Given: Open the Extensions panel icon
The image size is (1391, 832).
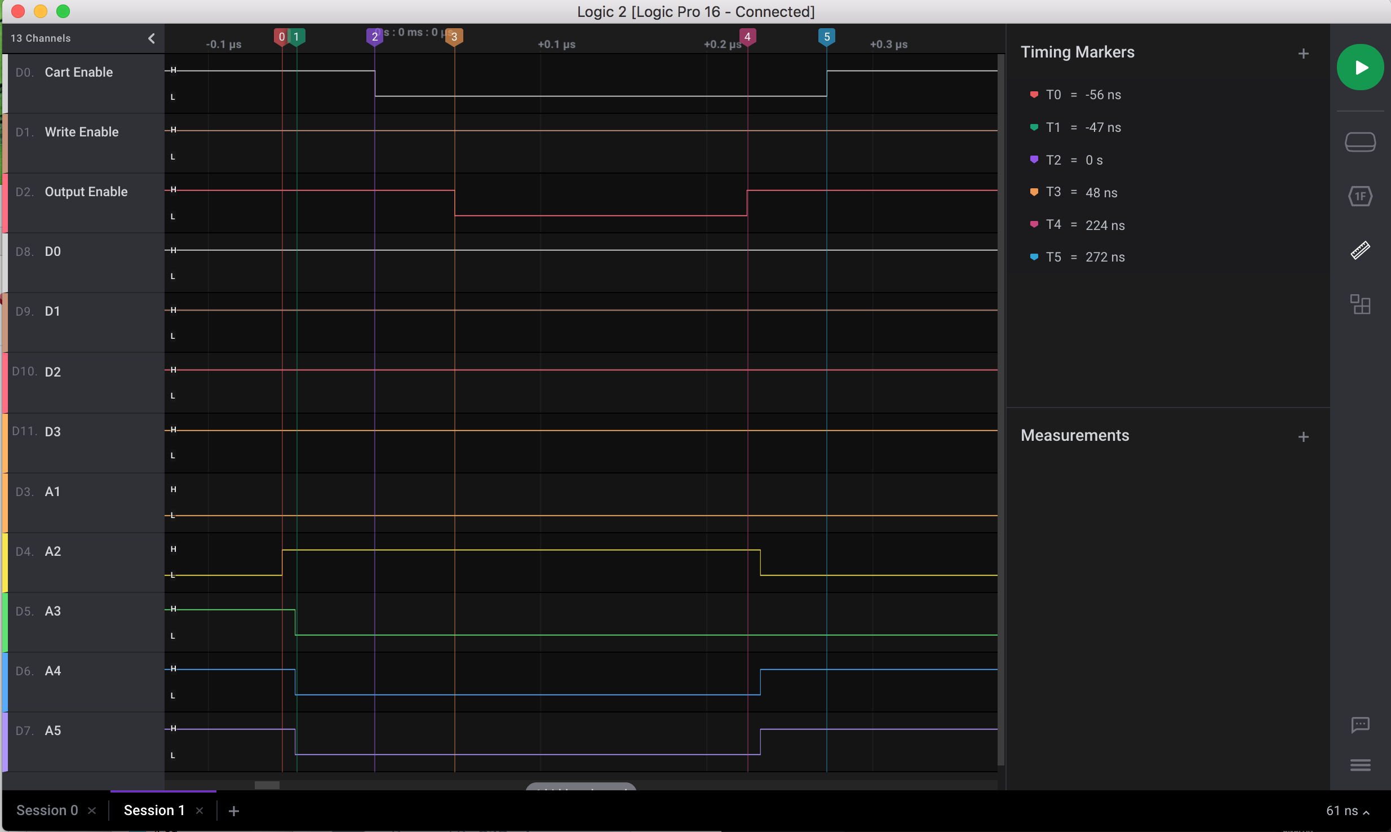Looking at the screenshot, I should (x=1360, y=304).
